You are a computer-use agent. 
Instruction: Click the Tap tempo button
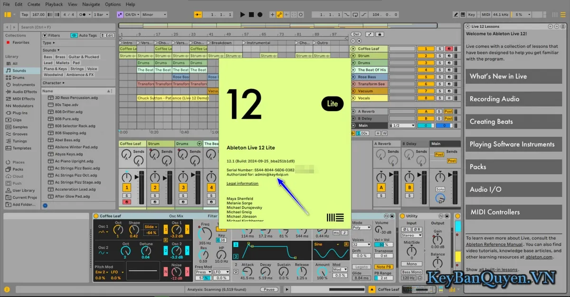click(25, 15)
